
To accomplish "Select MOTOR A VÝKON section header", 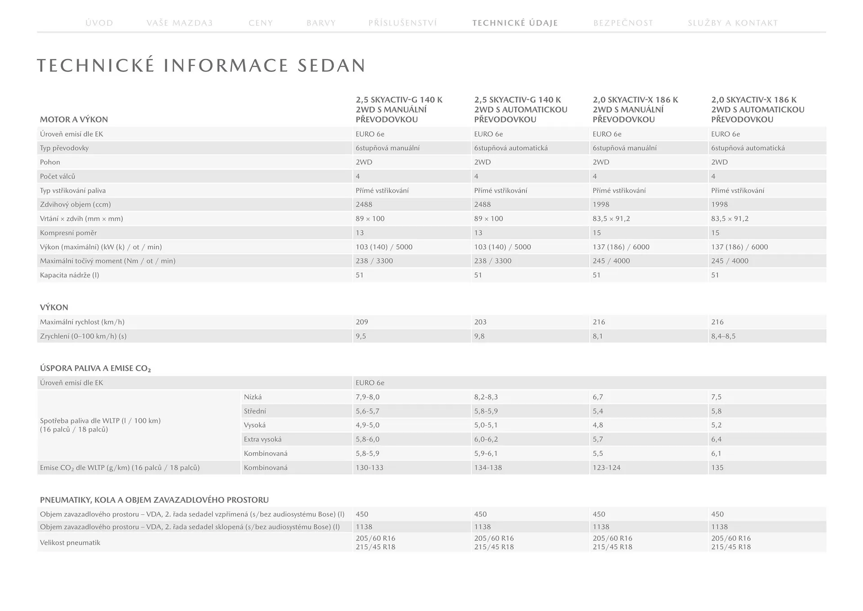I will [74, 120].
